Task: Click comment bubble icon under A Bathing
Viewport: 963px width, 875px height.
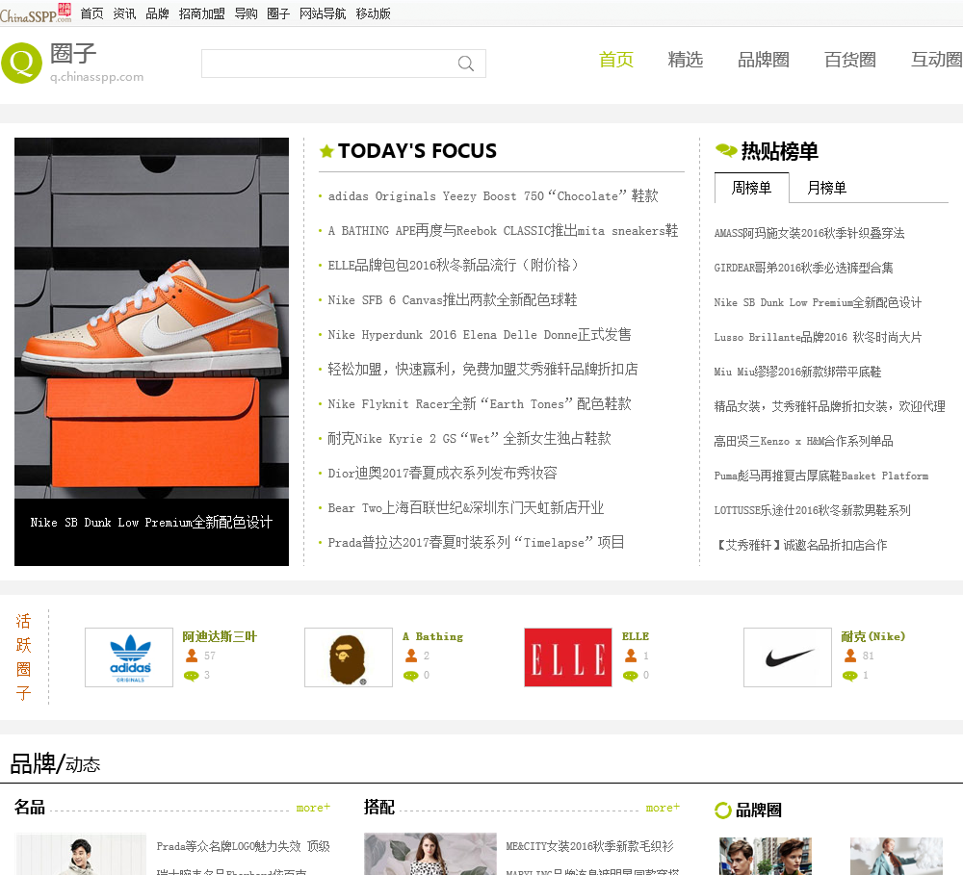Action: point(411,676)
